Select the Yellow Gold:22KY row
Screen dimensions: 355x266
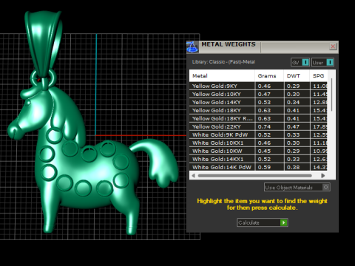(258, 126)
